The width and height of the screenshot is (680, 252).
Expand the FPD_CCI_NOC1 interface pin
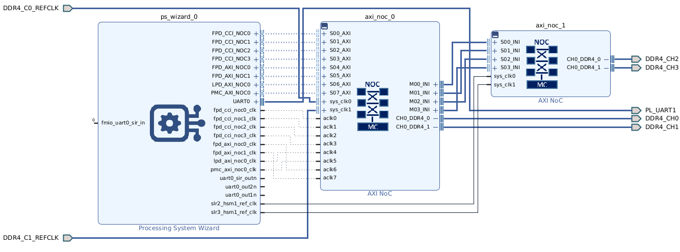[x=256, y=42]
